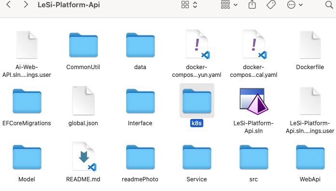Select the Service folder icon
The width and height of the screenshot is (336, 191).
click(x=197, y=157)
